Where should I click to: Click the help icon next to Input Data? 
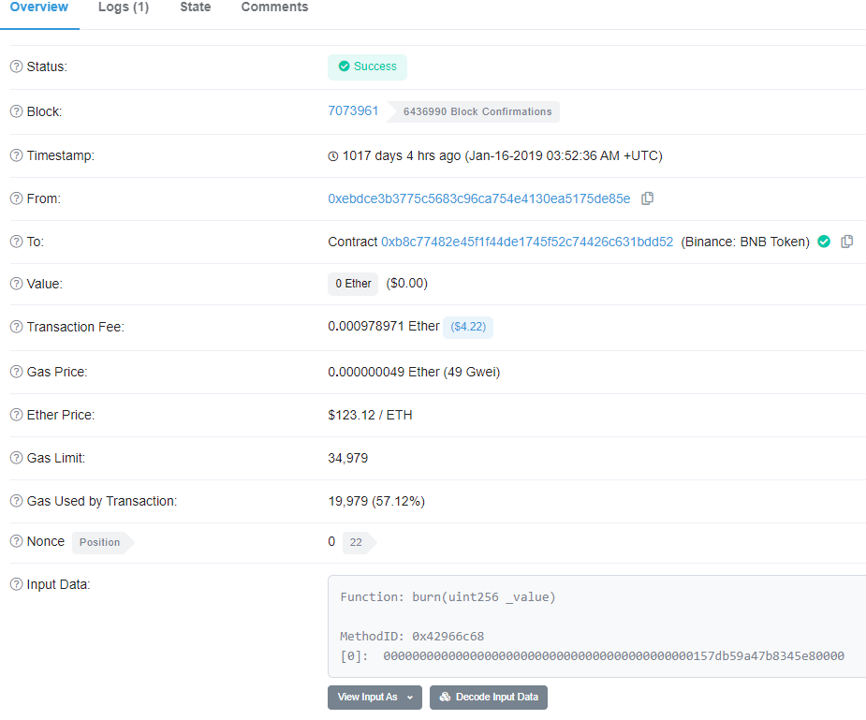16,584
